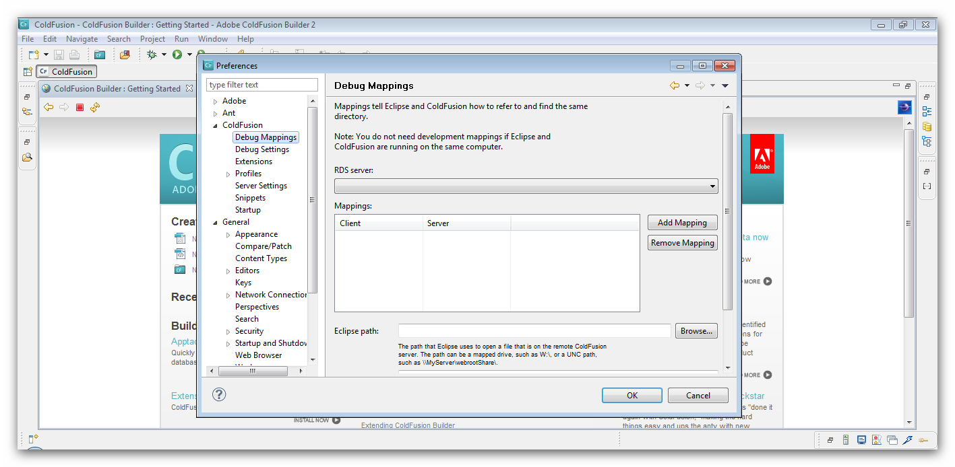The width and height of the screenshot is (955, 467).
Task: Click the hierarchy tree icon in right trim
Action: click(x=927, y=141)
